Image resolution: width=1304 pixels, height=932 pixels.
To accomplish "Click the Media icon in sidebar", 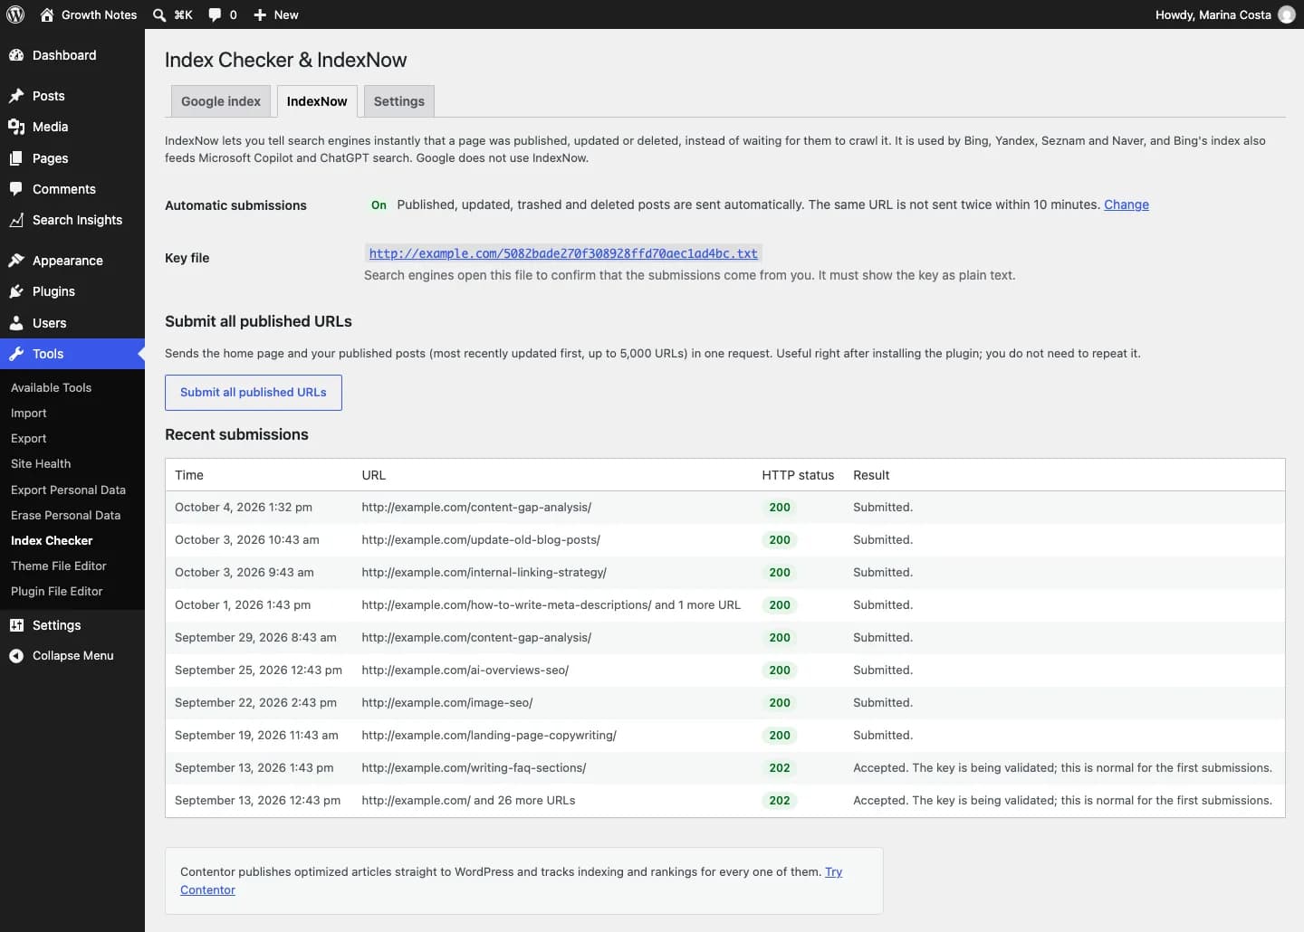I will pyautogui.click(x=16, y=127).
